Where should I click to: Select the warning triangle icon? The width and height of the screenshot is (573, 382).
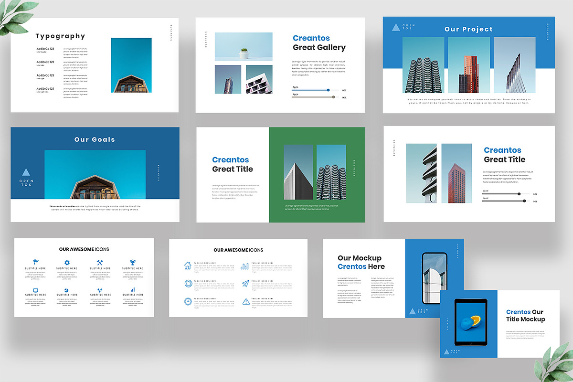point(245,301)
